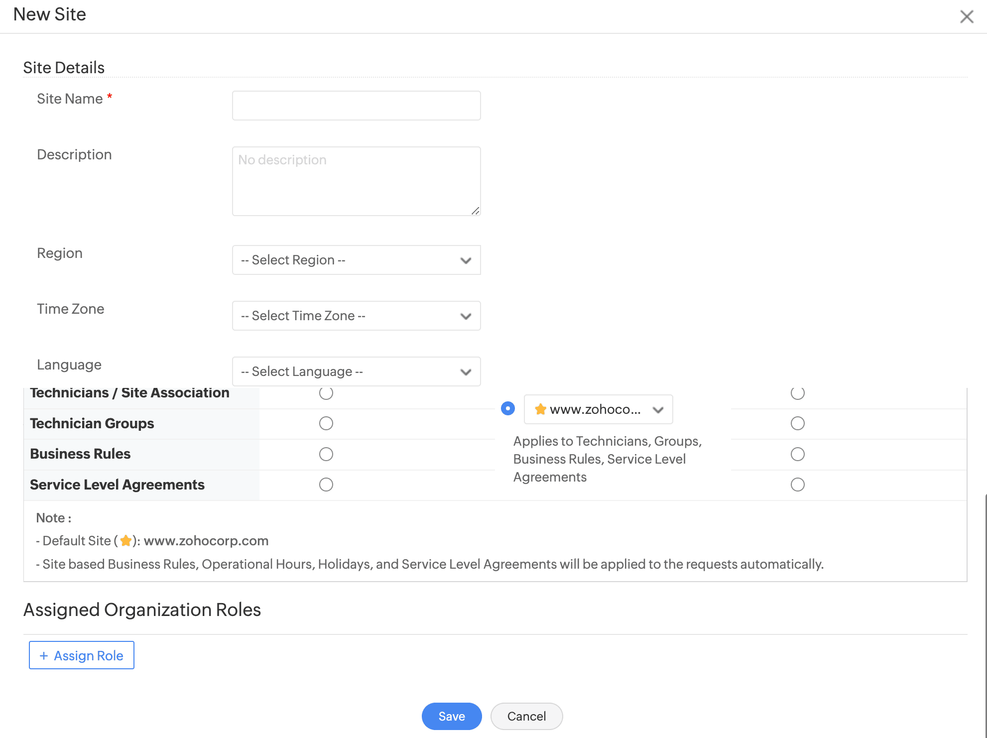987x738 pixels.
Task: Expand the www.zohoco... site dropdown
Action: pos(598,409)
